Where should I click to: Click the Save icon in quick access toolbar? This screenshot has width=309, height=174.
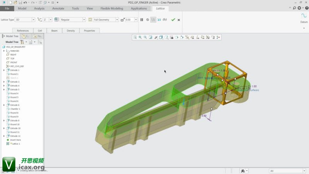point(20,3)
